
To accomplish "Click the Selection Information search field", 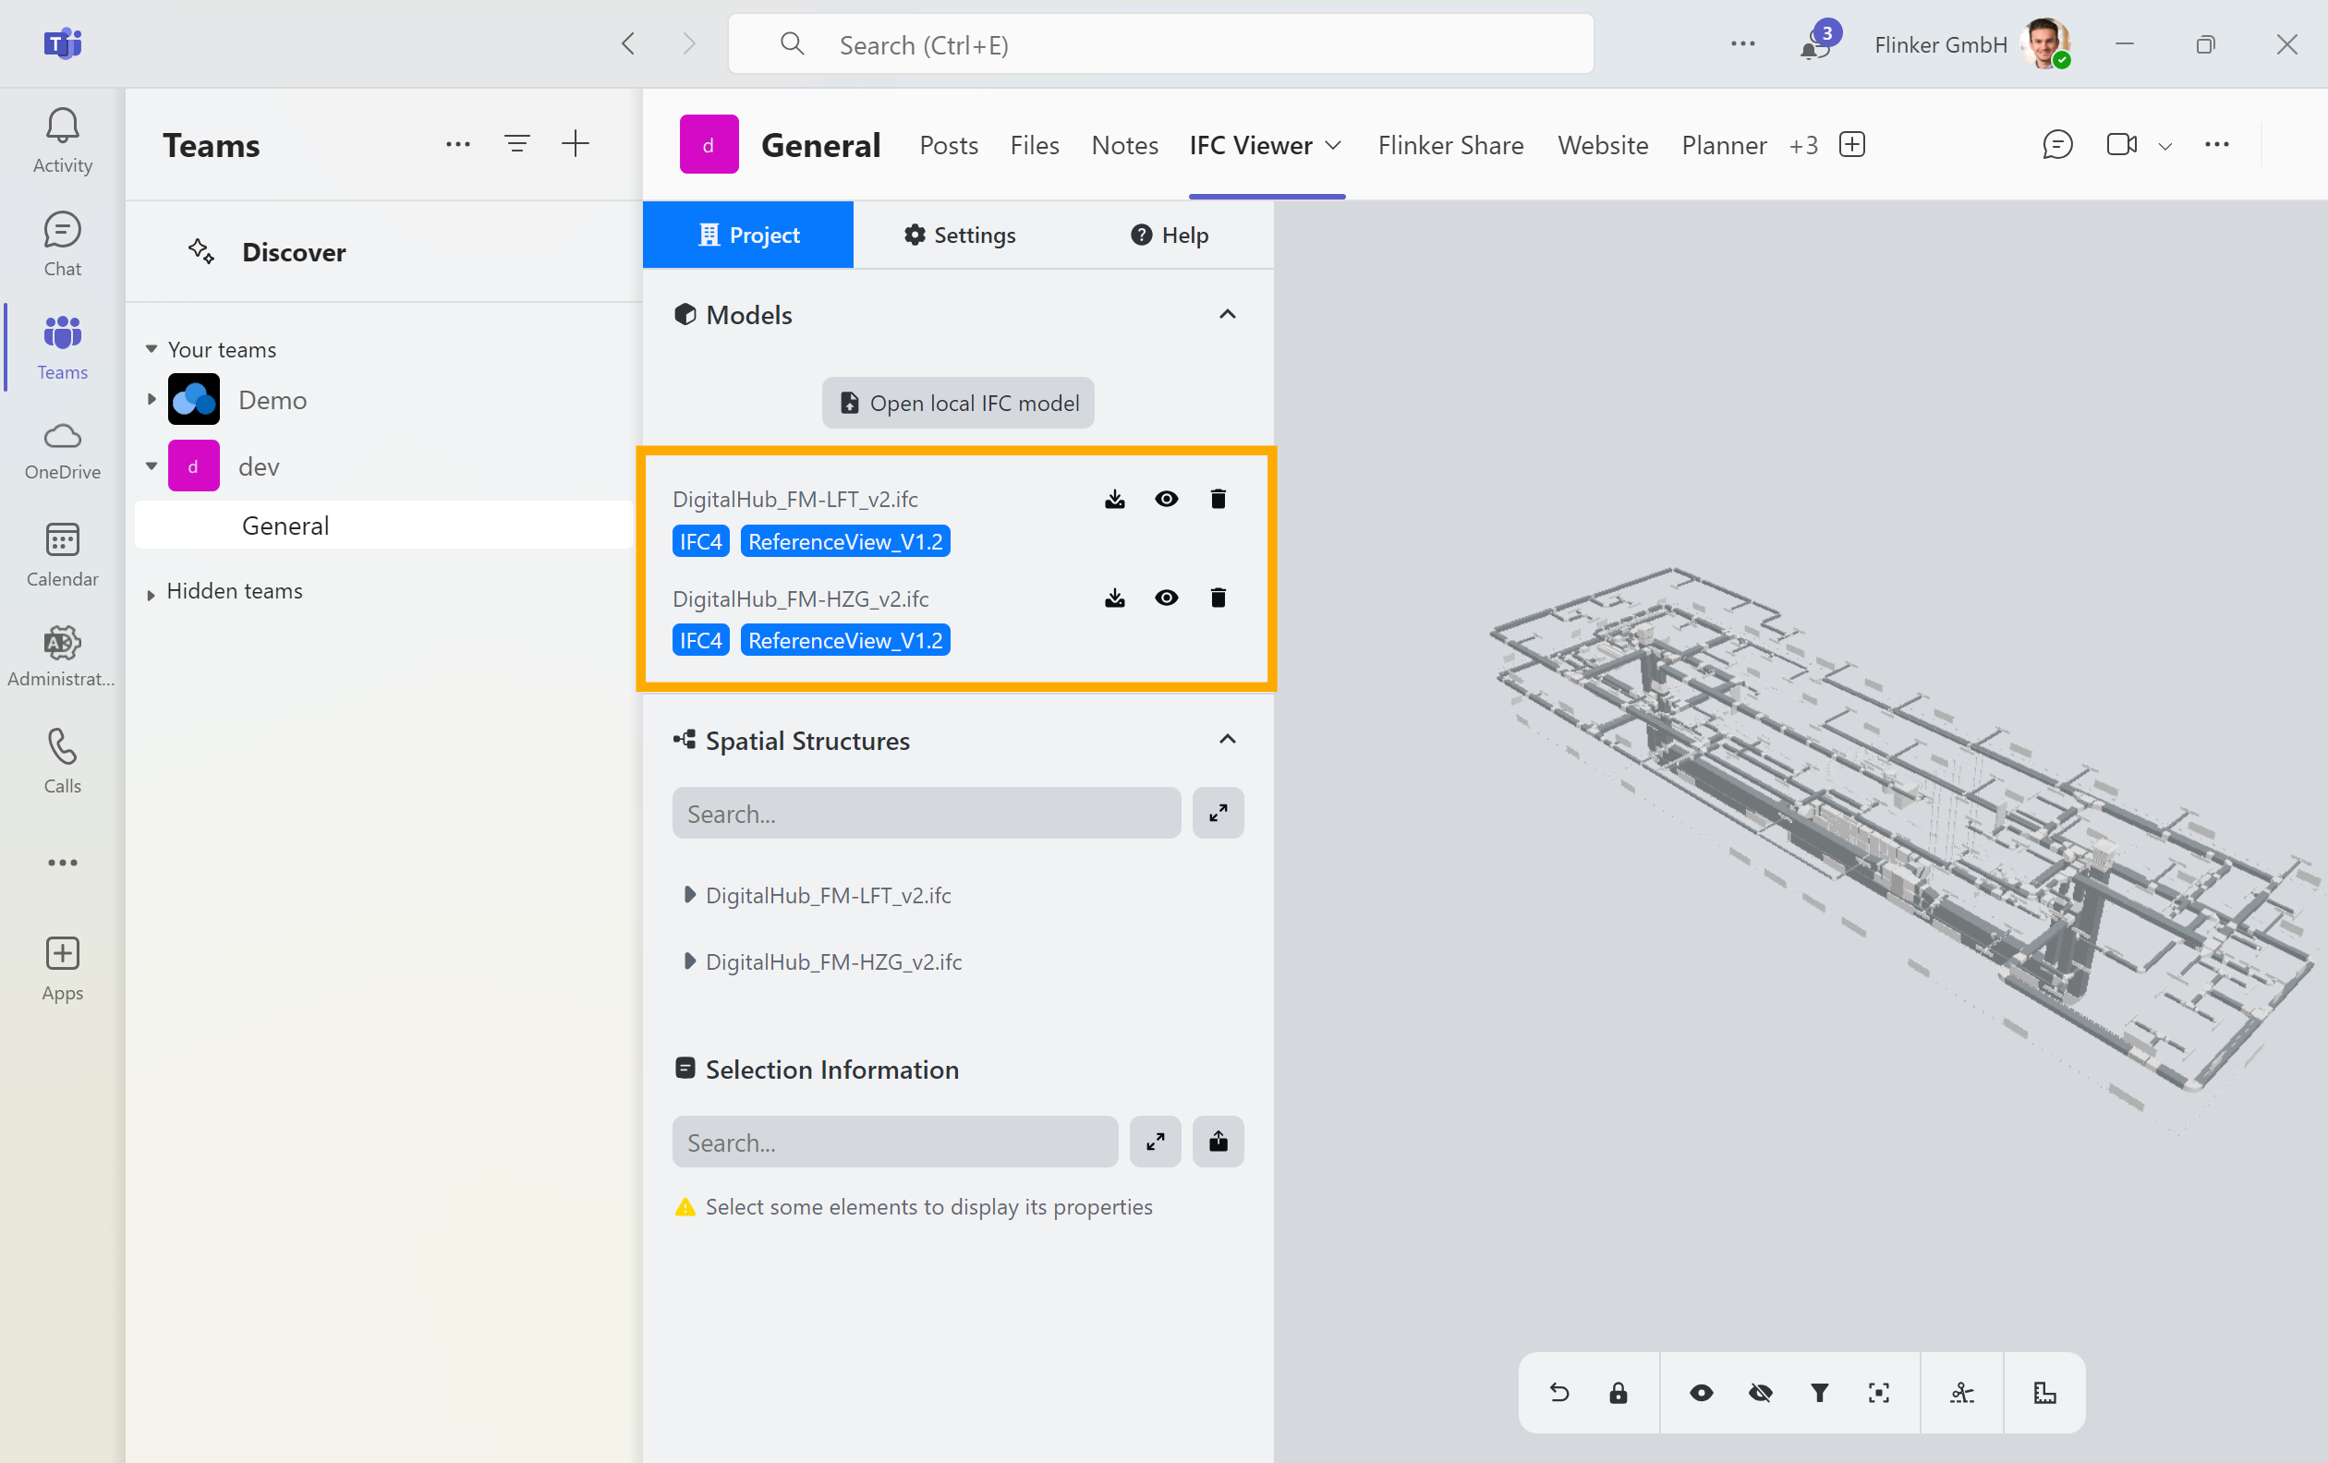I will (x=895, y=1143).
